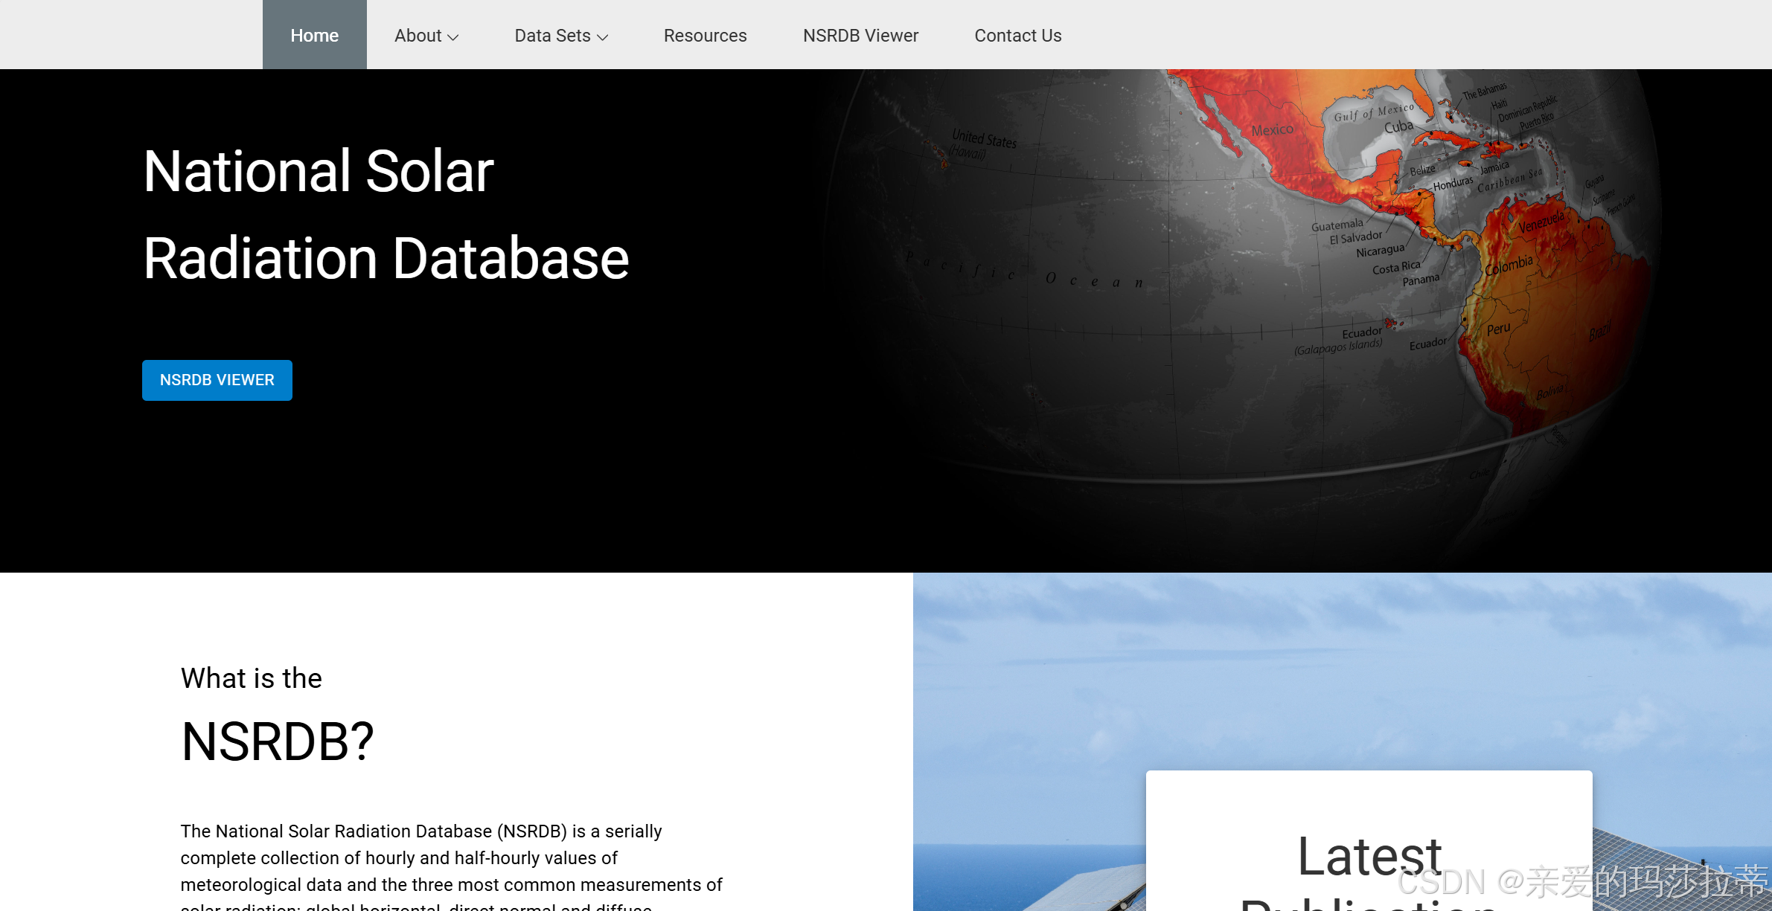The image size is (1772, 911).
Task: Click the NSRDB? section heading
Action: click(x=277, y=741)
